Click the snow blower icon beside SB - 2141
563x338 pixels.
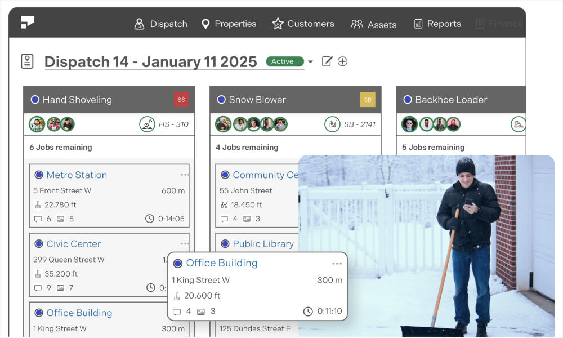coord(333,124)
